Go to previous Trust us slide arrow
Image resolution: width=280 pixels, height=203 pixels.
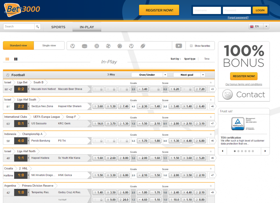coord(222,151)
